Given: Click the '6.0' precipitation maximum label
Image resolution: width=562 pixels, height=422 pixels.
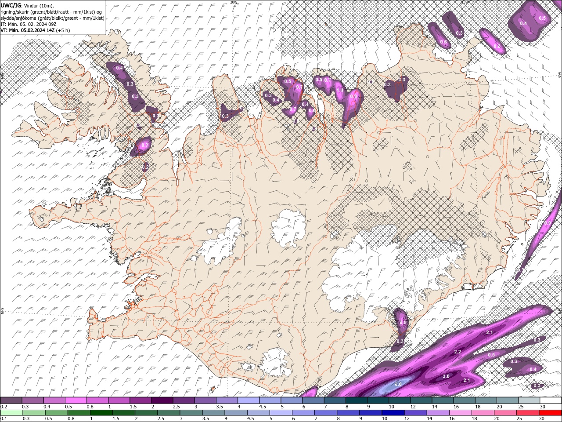Looking at the screenshot, I should (398, 384).
